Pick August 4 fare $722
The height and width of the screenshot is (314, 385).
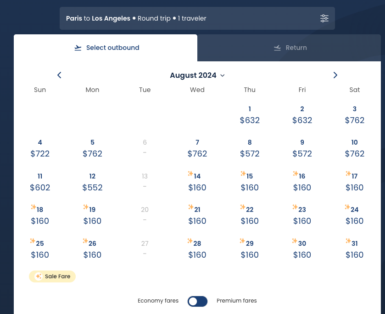40,149
